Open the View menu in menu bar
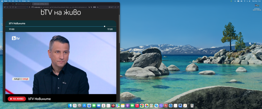262x109 pixels. coord(16,1)
